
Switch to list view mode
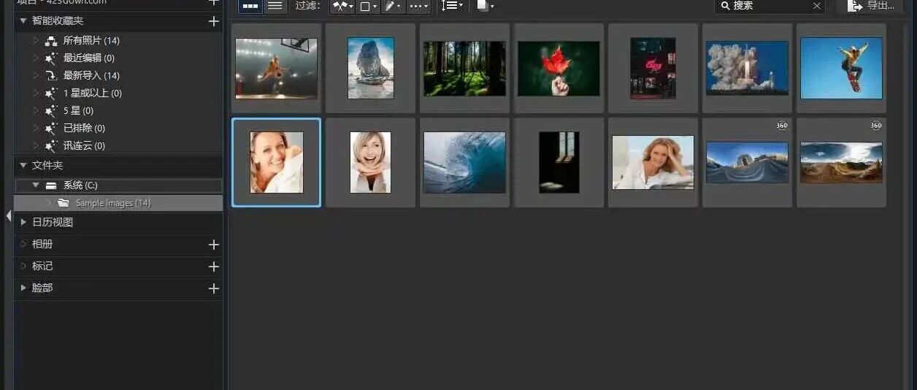pos(275,6)
